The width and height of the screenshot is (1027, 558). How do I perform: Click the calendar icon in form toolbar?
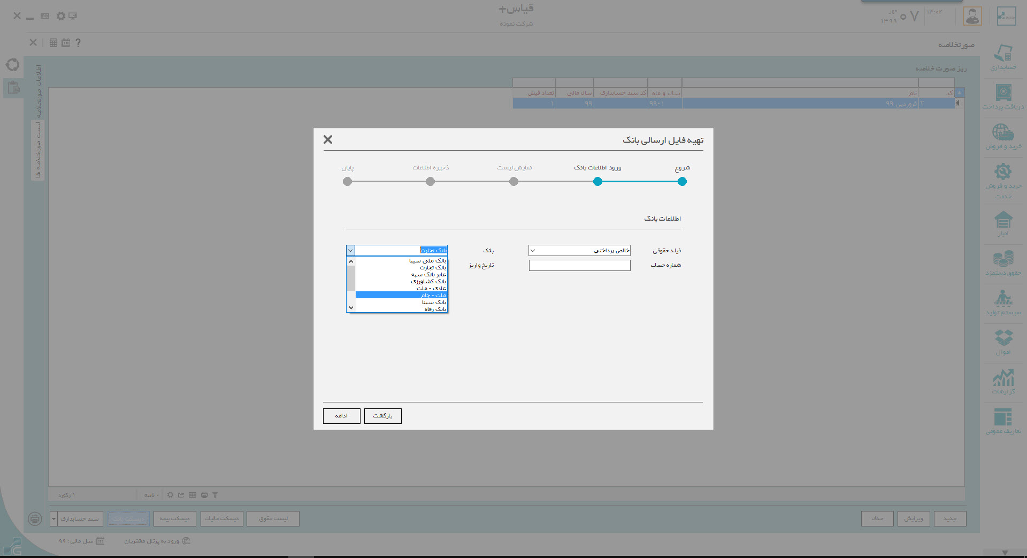click(66, 43)
